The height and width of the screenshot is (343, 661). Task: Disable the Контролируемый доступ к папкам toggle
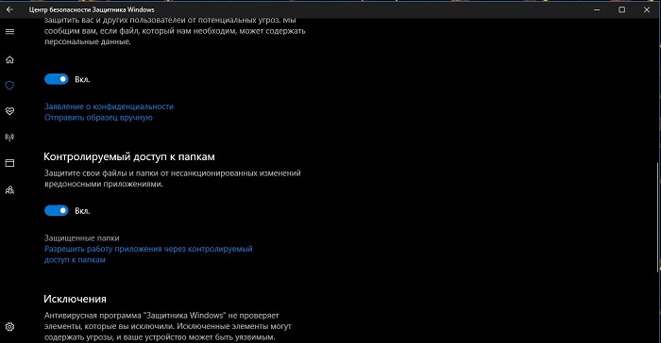point(57,210)
